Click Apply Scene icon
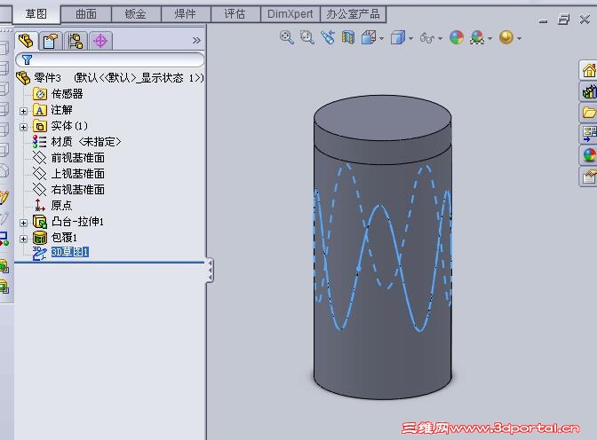This screenshot has width=597, height=440. click(x=477, y=37)
